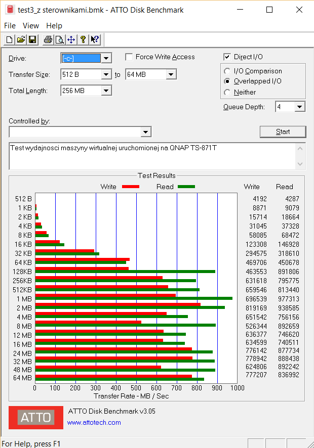Click the Print toolbar icon
This screenshot has width=314, height=448.
point(48,40)
